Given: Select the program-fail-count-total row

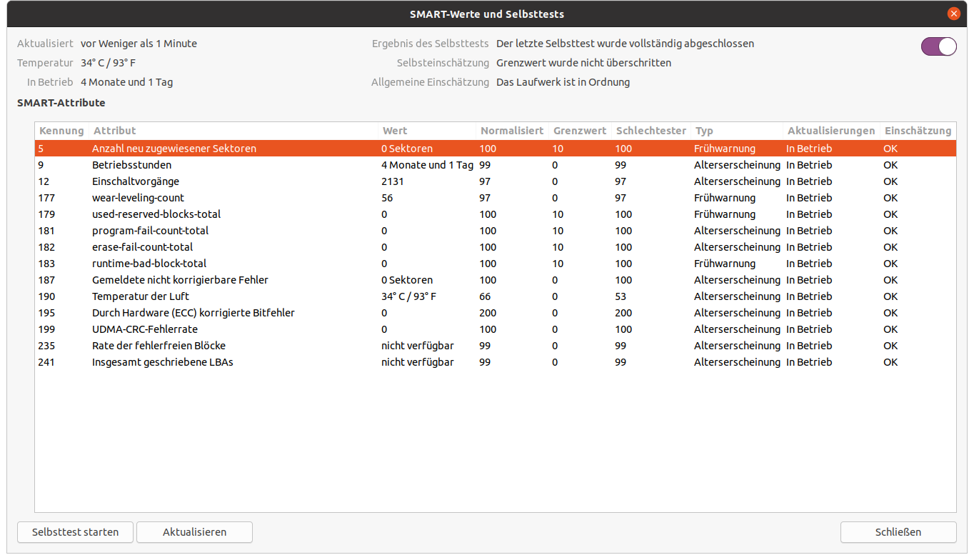Looking at the screenshot, I should [496, 231].
